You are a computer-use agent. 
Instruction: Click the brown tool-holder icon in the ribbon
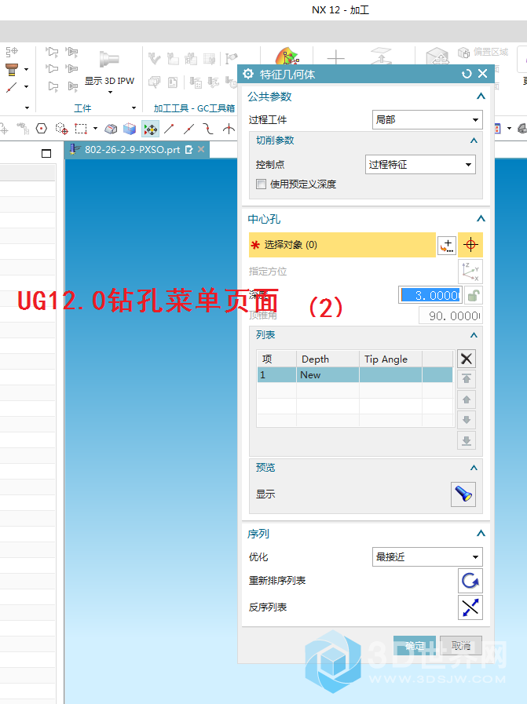(x=12, y=69)
